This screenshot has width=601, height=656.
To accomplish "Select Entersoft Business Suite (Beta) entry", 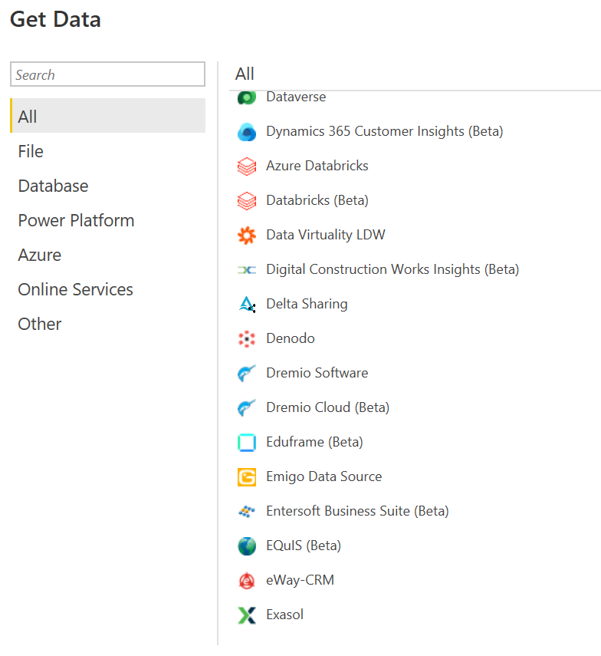I will [357, 511].
